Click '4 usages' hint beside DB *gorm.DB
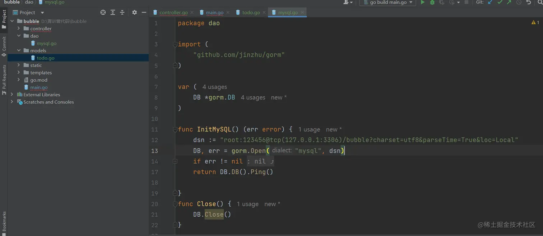 253,97
